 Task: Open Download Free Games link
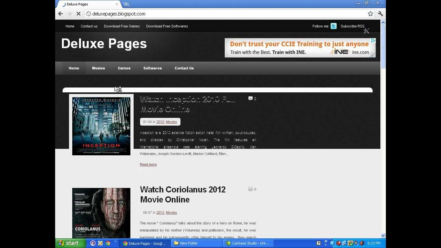point(122,26)
